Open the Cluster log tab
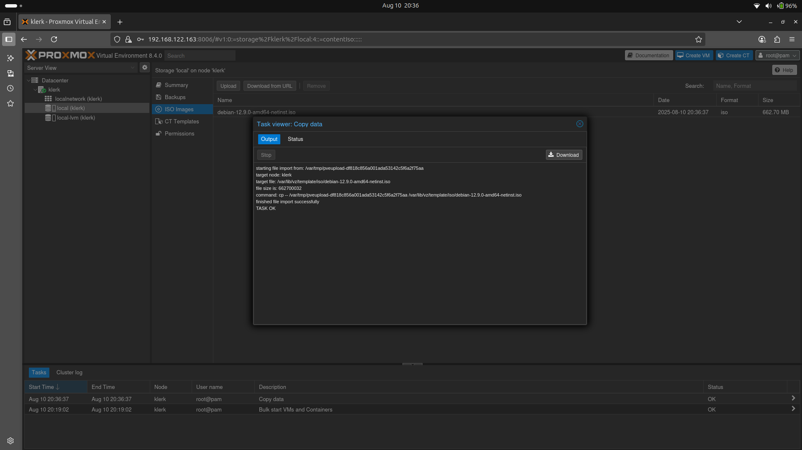 (69, 372)
